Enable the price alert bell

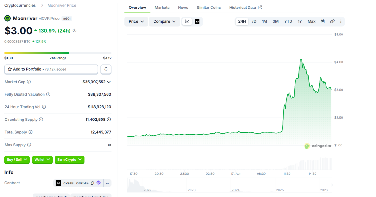[x=106, y=69]
